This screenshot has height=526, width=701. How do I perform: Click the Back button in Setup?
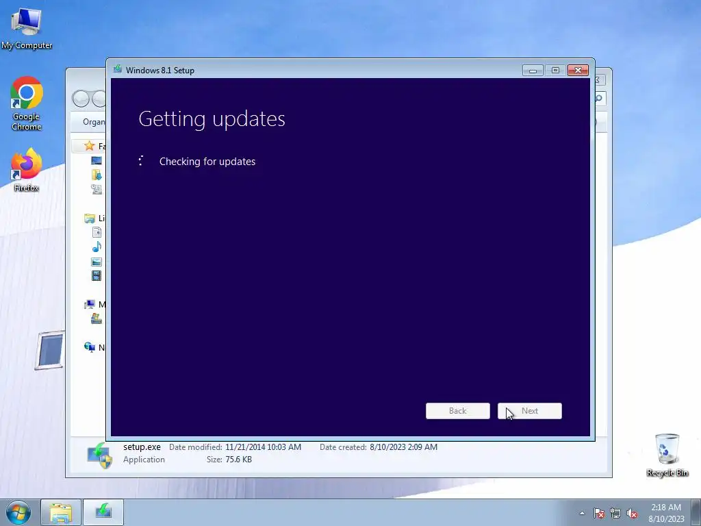(x=458, y=411)
